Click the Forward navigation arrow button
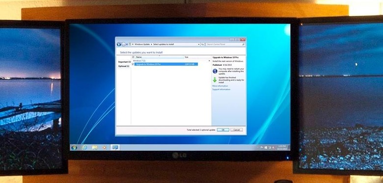383x183 pixels. pos(123,45)
